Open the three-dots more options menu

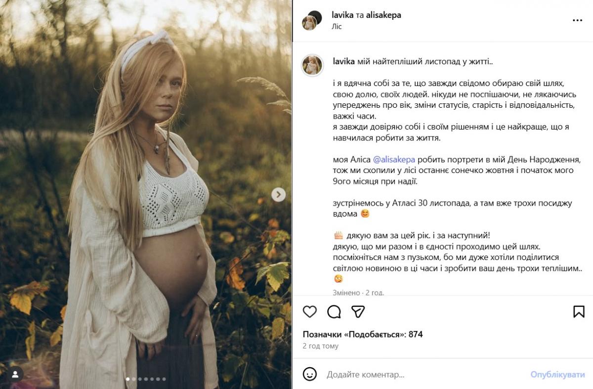pyautogui.click(x=577, y=20)
